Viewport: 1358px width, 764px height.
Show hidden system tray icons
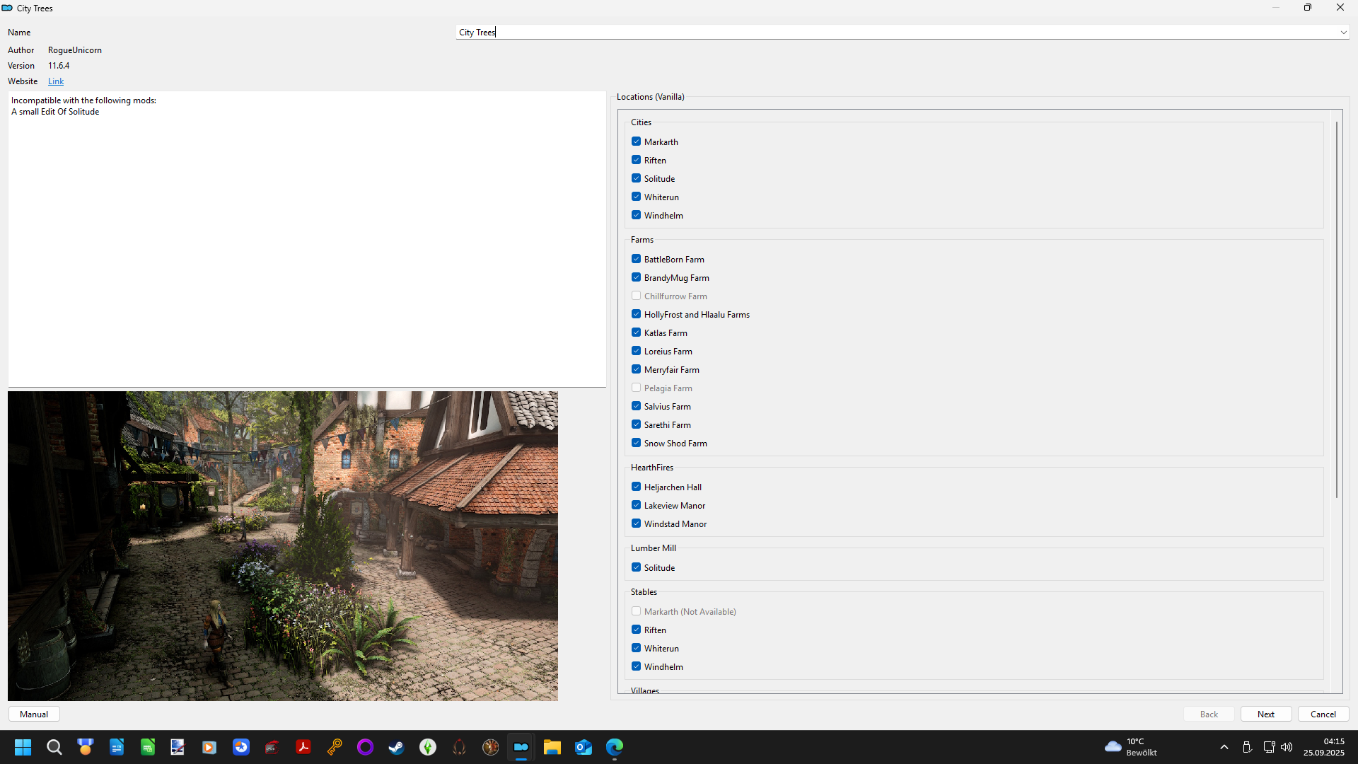pyautogui.click(x=1224, y=747)
